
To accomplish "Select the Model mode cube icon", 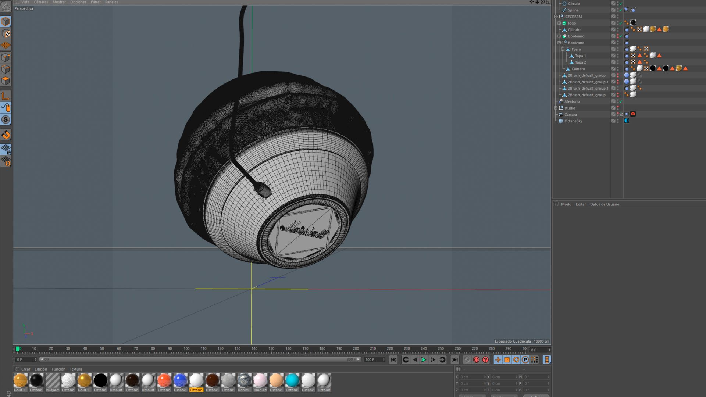I will 6,21.
